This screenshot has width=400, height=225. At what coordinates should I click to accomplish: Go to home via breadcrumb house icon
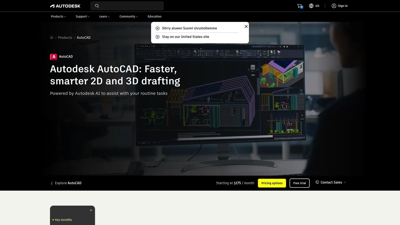click(52, 37)
